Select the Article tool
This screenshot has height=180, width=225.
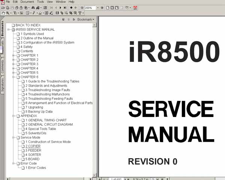click(66, 13)
